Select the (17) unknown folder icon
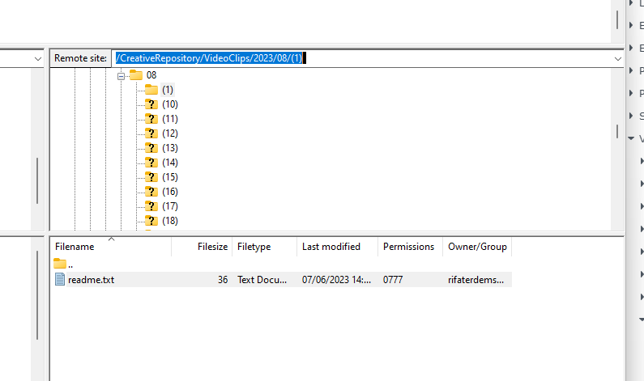The image size is (644, 381). click(x=151, y=206)
